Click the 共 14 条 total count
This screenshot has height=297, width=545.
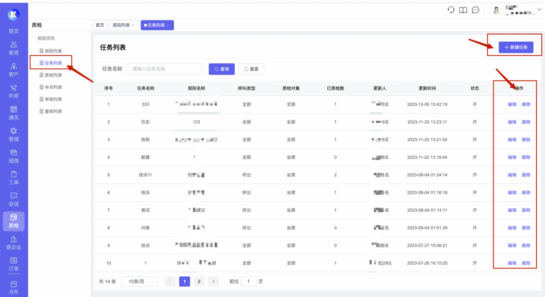pos(107,281)
